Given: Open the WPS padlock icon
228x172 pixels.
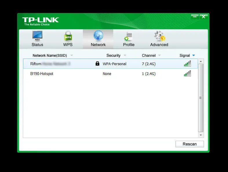Looking at the screenshot, I should (68, 36).
